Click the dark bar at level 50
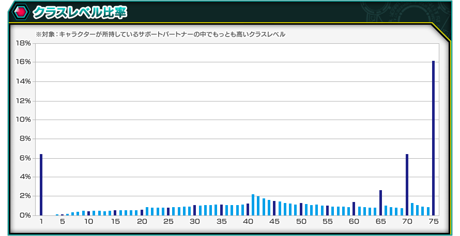 301,209
